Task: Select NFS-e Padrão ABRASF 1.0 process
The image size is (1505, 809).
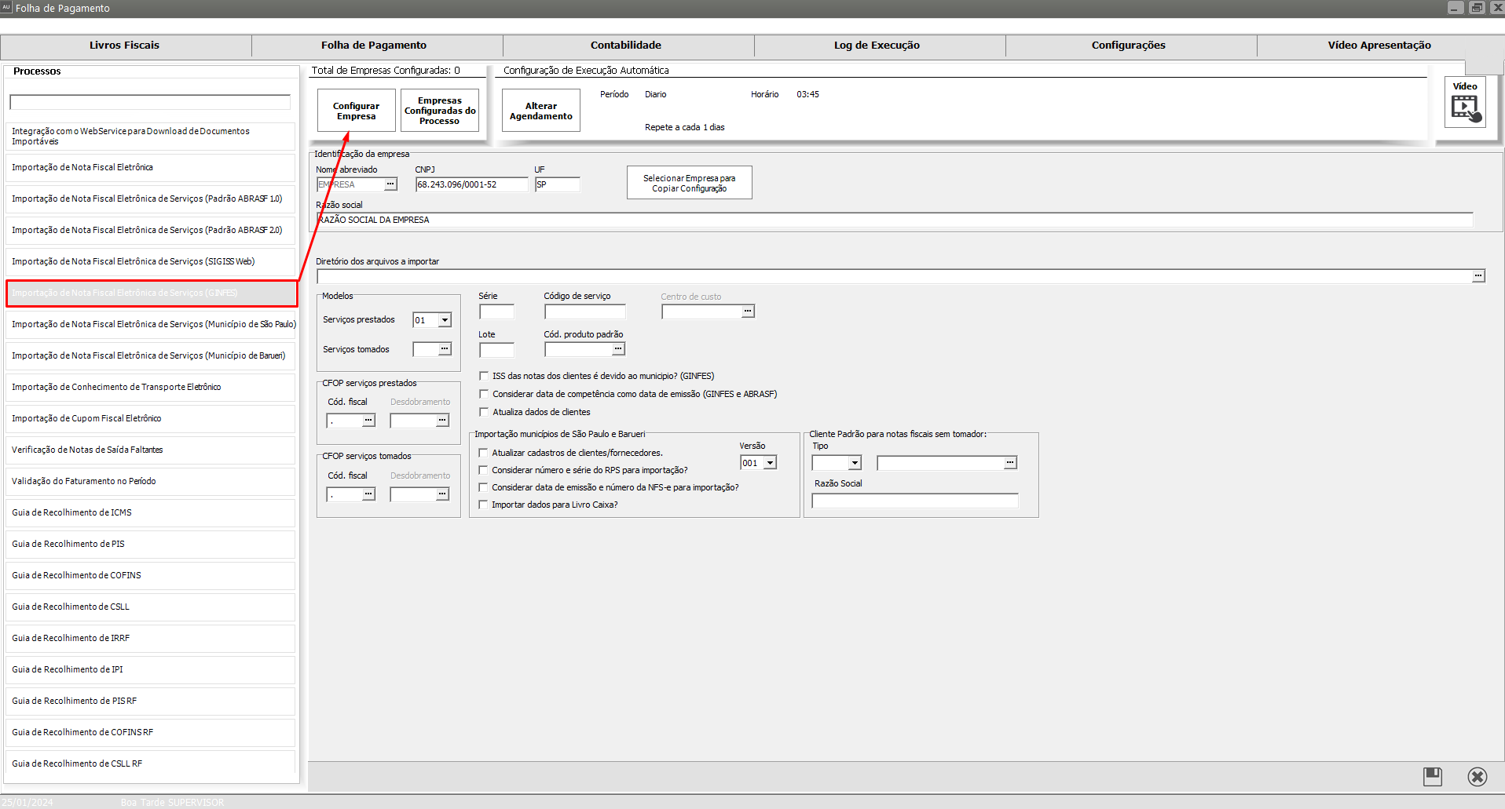Action: [x=150, y=199]
